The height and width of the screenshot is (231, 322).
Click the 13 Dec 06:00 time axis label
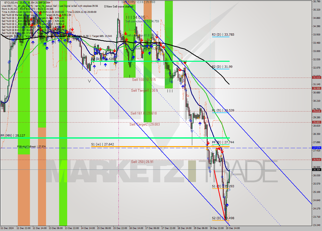tap(55, 228)
